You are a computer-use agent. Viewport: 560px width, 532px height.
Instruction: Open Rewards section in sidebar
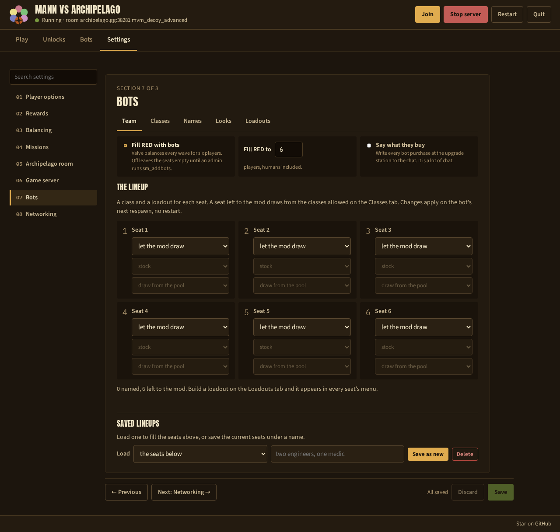[x=53, y=114]
